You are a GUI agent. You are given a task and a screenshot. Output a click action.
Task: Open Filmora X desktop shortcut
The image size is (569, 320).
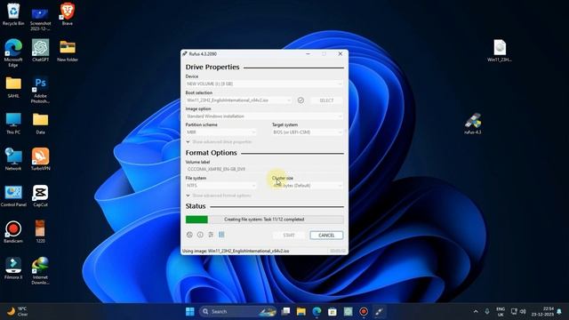(13, 268)
